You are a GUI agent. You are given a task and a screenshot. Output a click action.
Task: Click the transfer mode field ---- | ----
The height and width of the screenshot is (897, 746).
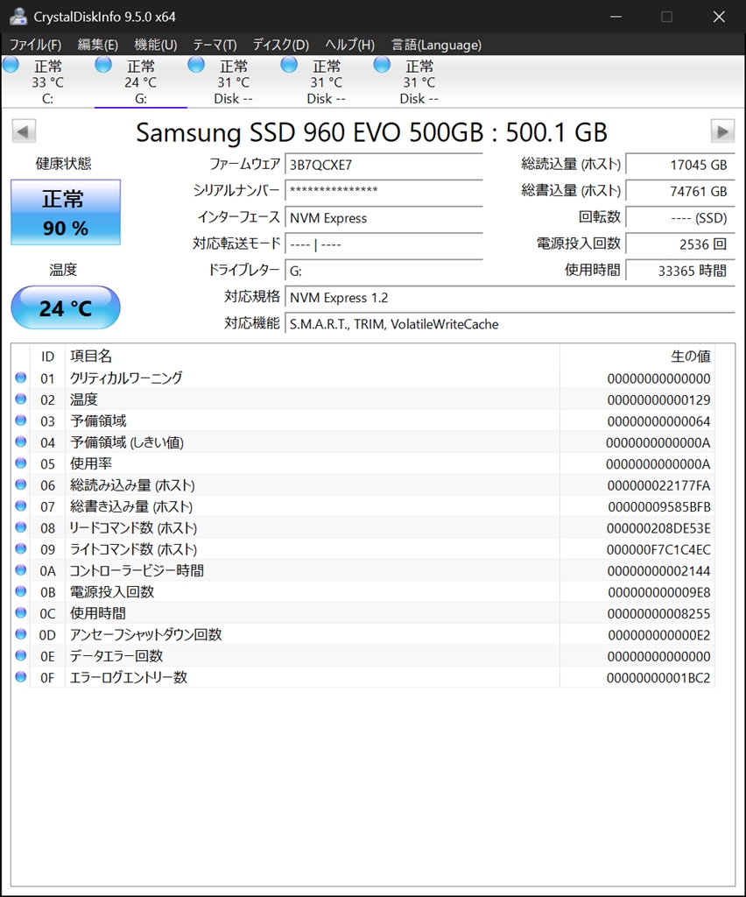(384, 244)
